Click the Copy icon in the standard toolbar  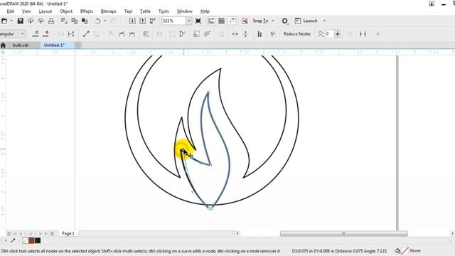[74, 21]
